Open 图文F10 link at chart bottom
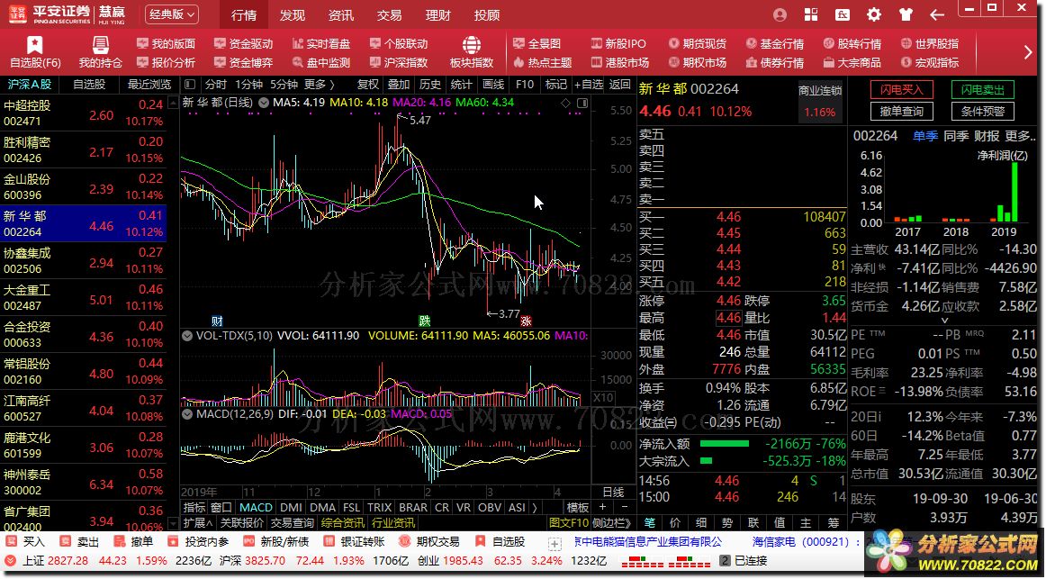The height and width of the screenshot is (579, 1046). click(569, 523)
